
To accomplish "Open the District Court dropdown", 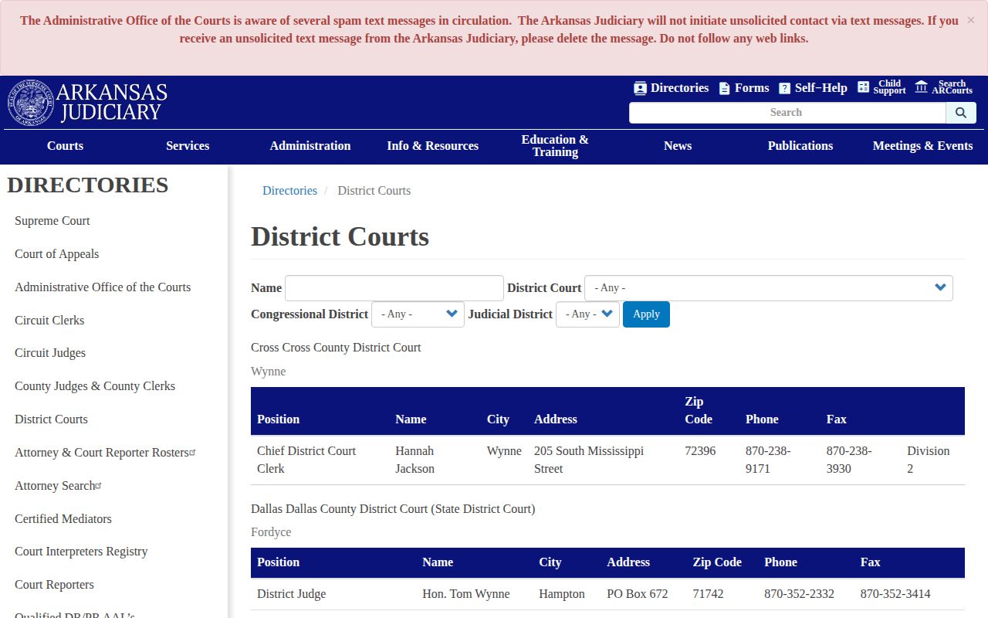I will [x=769, y=288].
